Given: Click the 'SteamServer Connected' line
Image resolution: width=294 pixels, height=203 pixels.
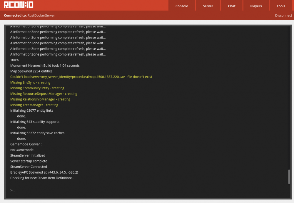Looking at the screenshot, I should 29,167.
